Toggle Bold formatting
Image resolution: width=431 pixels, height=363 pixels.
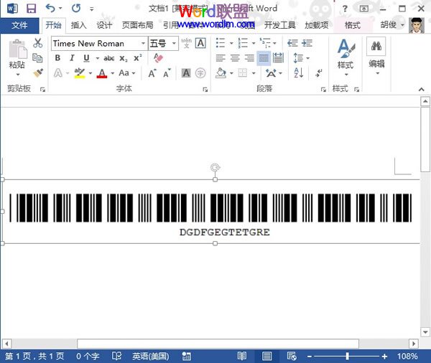(58, 58)
